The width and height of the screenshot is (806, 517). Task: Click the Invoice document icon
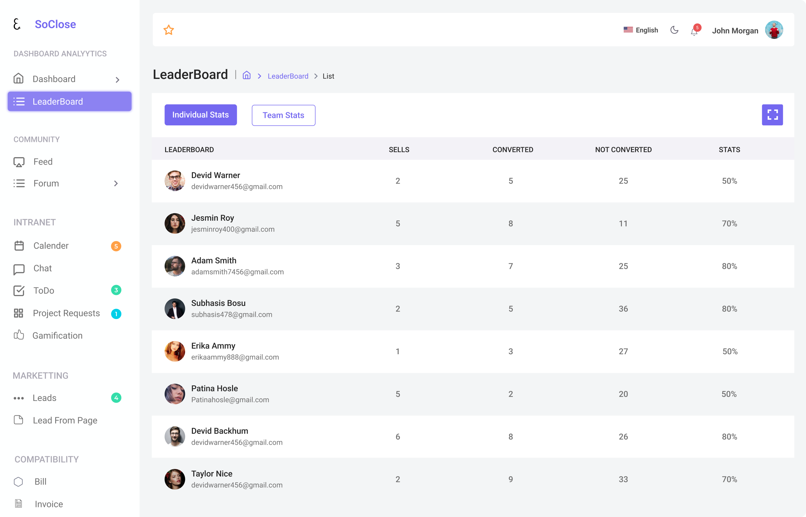19,504
